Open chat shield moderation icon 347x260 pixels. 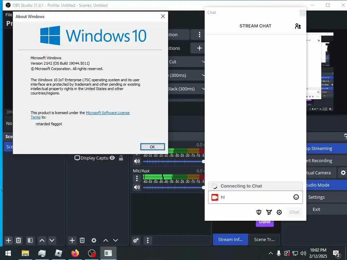259,212
